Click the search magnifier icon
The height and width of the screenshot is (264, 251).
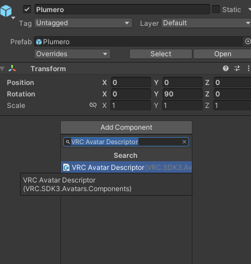pos(68,142)
